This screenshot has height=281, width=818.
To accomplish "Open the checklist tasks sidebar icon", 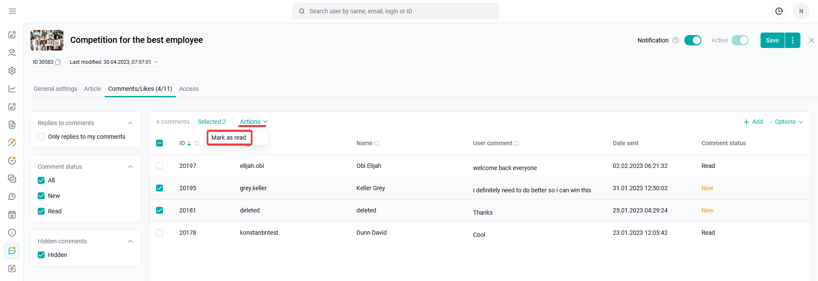I will 12,179.
